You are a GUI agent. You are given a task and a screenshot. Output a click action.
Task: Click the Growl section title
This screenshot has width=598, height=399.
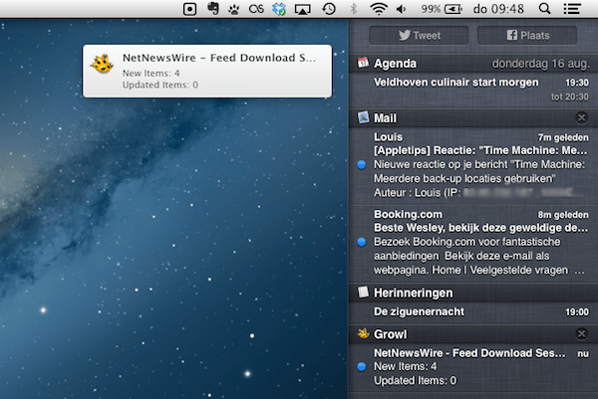(x=390, y=334)
